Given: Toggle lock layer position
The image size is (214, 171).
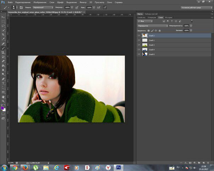Looking at the screenshot, I should pyautogui.click(x=156, y=31).
